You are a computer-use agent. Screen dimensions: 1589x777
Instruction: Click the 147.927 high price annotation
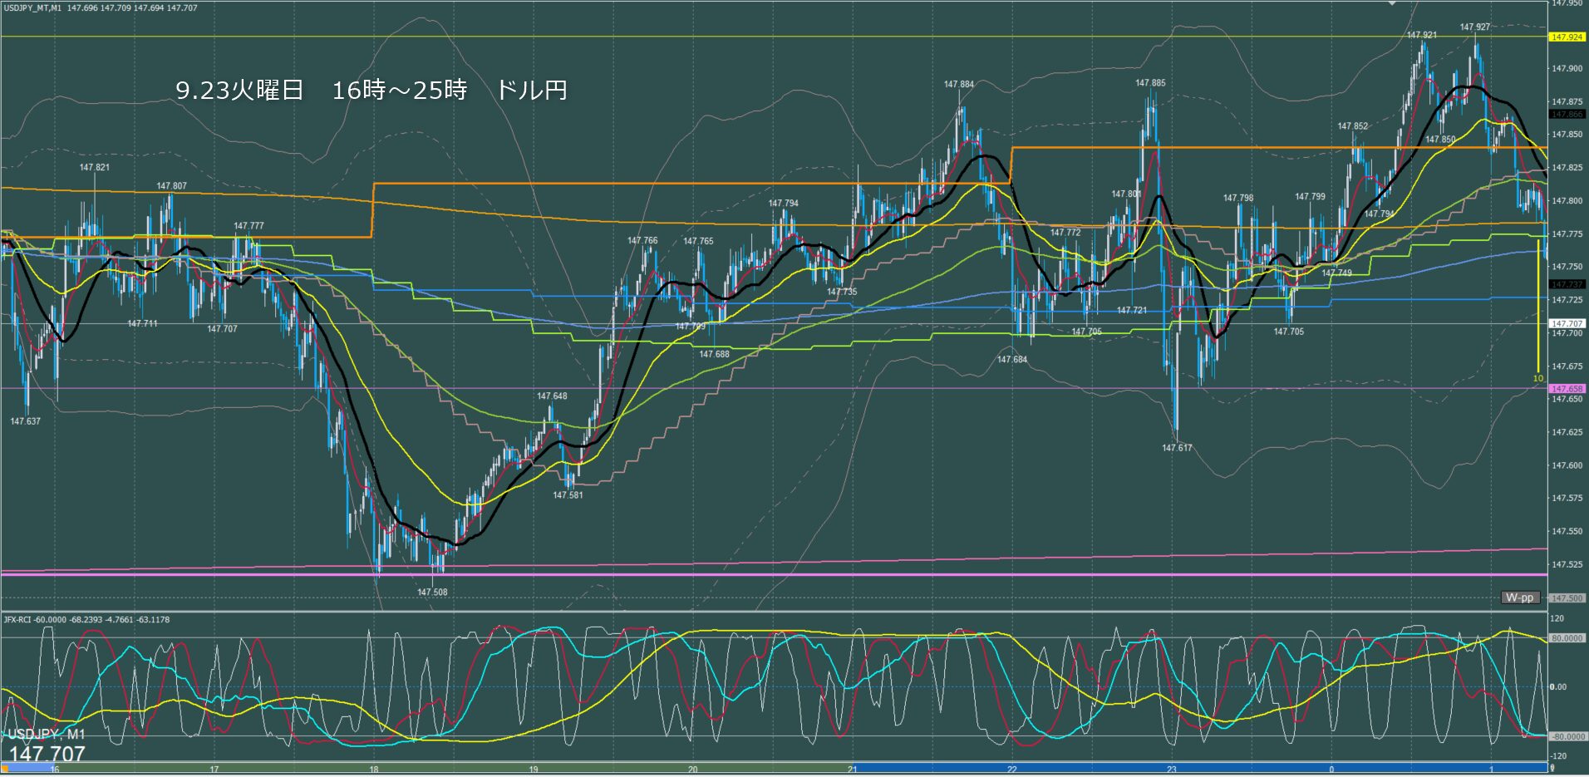pos(1474,27)
